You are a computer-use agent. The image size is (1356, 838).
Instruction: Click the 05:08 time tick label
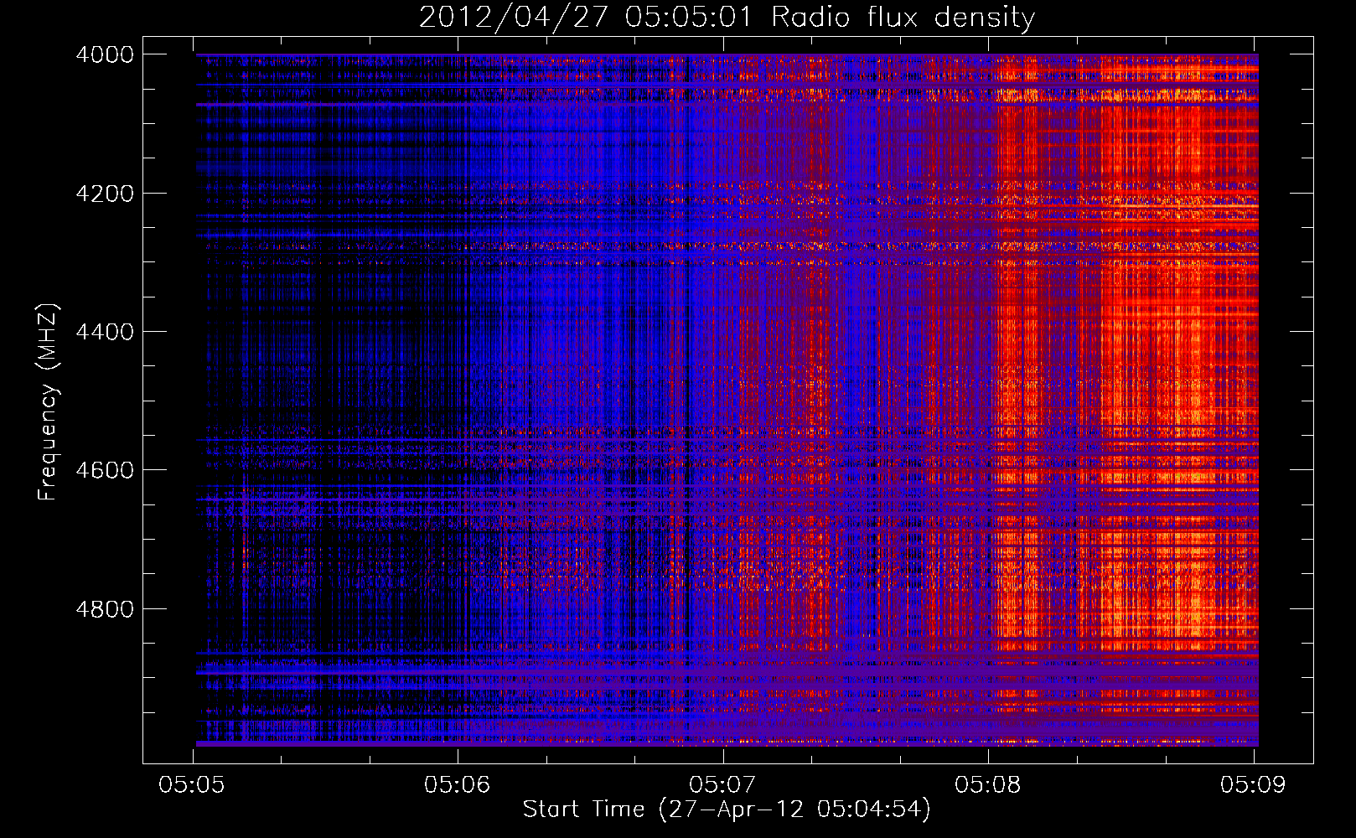(x=987, y=785)
